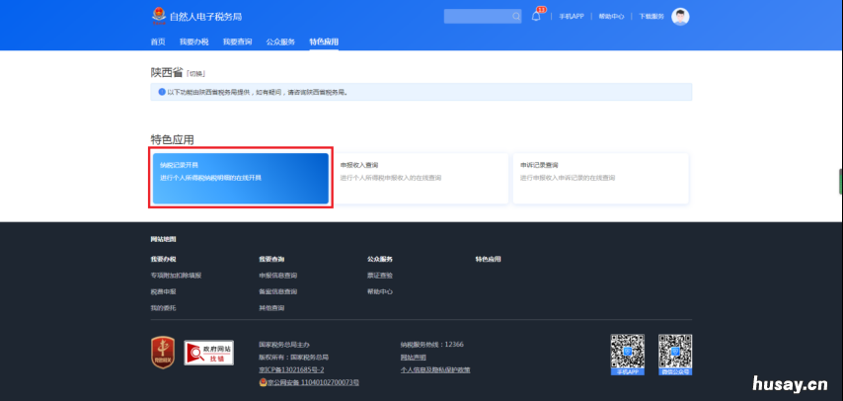The image size is (843, 401).
Task: Open the 网站声明 link
Action: coord(413,358)
